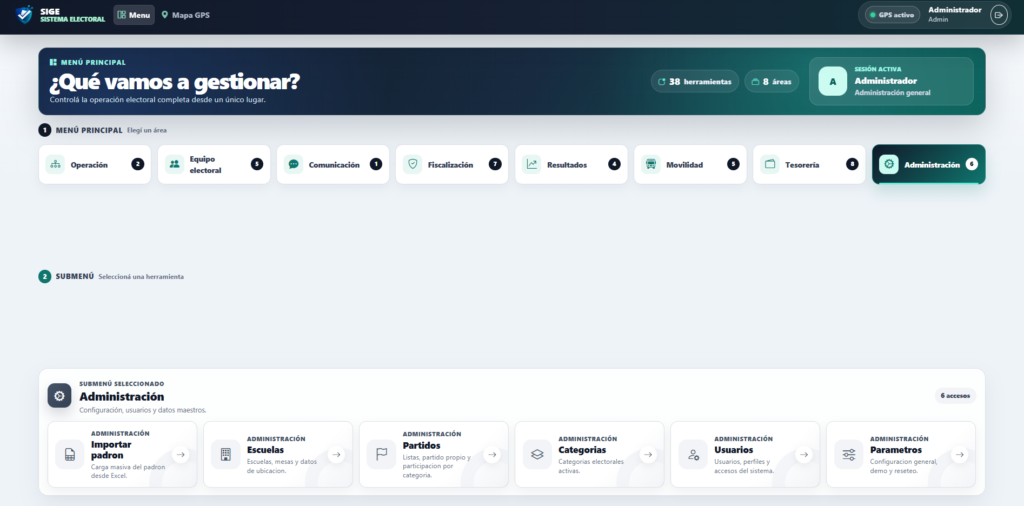
Task: Open the Importar padron tool arrow
Action: 181,455
